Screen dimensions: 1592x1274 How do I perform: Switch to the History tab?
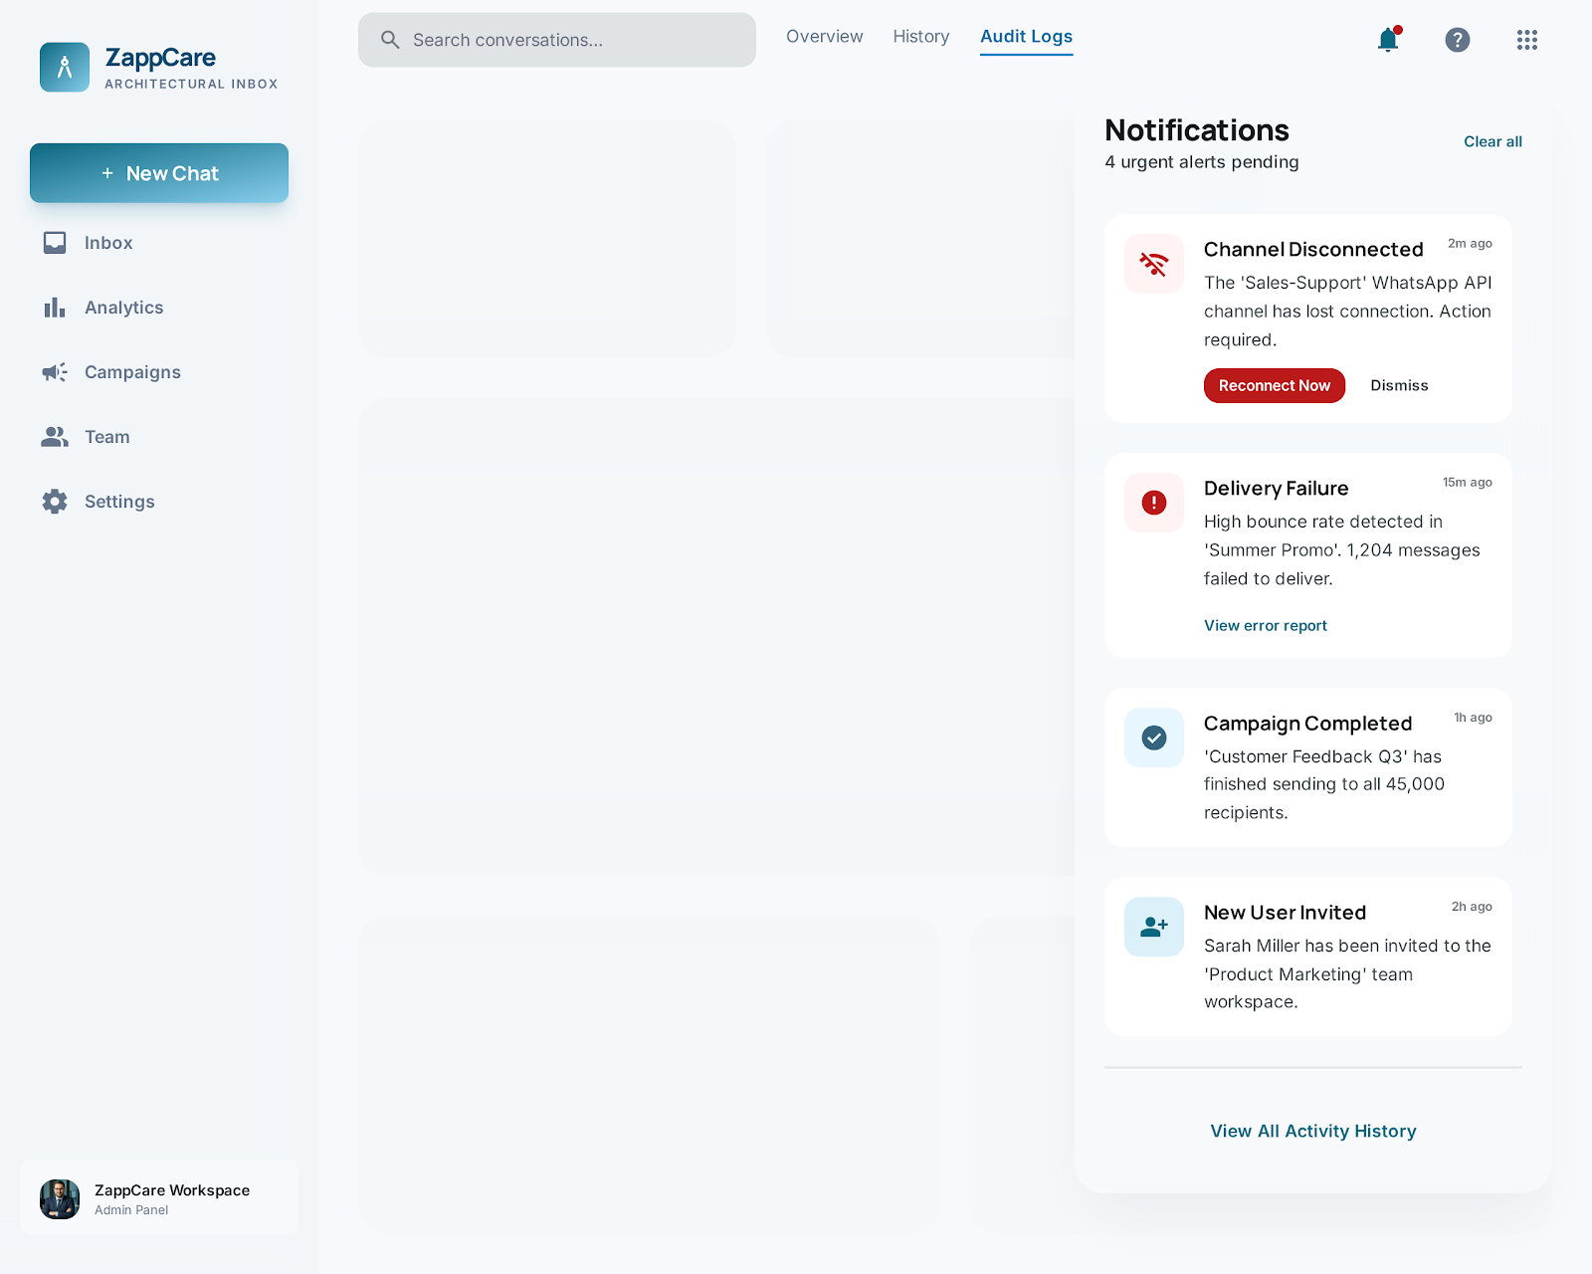920,37
